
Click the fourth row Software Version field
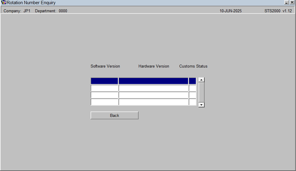[x=104, y=102]
